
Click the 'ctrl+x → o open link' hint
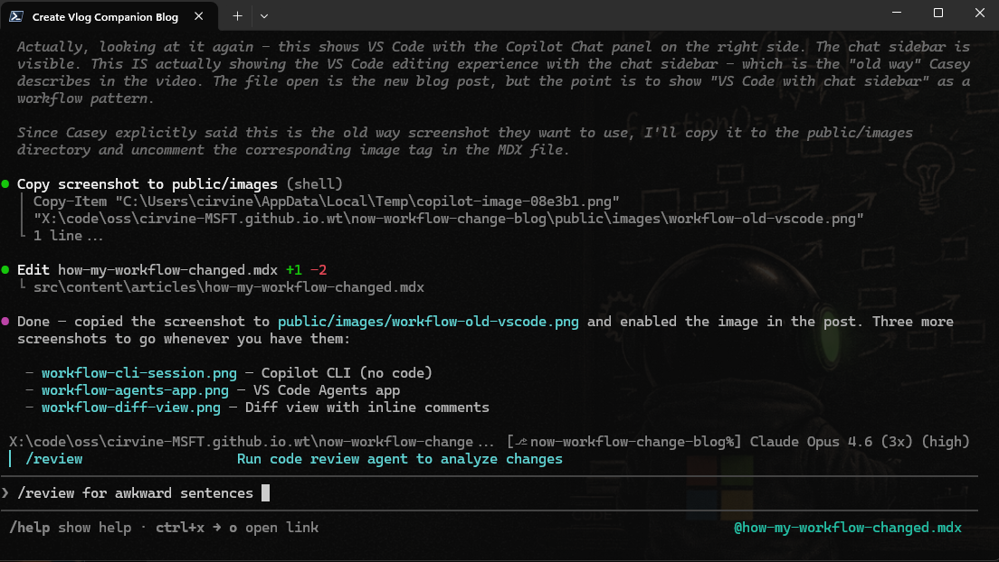[237, 528]
